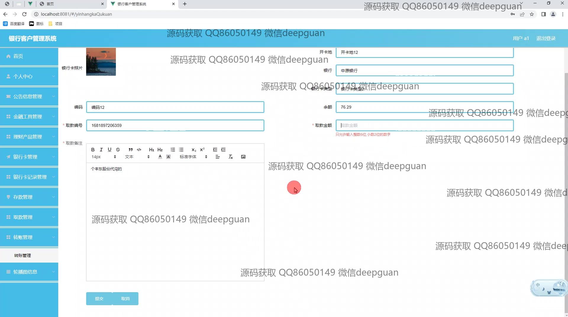Decrease indent in editor
The height and width of the screenshot is (317, 568).
[215, 150]
